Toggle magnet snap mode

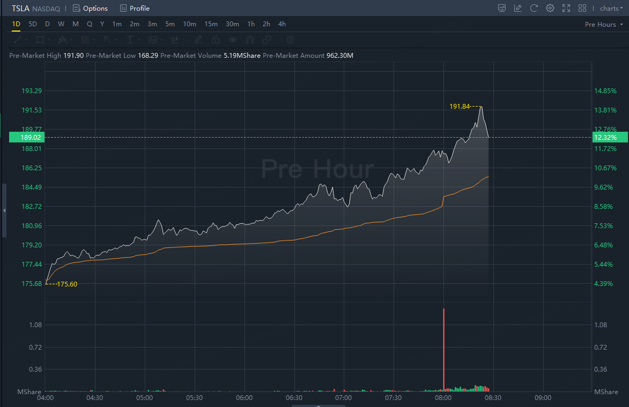(249, 40)
